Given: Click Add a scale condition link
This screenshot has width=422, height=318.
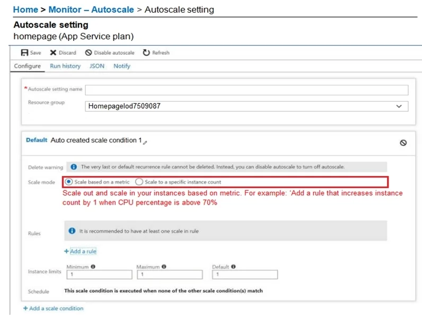Looking at the screenshot, I should (x=56, y=308).
